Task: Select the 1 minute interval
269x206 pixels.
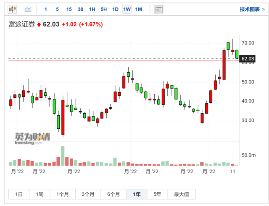Action: coord(46,9)
